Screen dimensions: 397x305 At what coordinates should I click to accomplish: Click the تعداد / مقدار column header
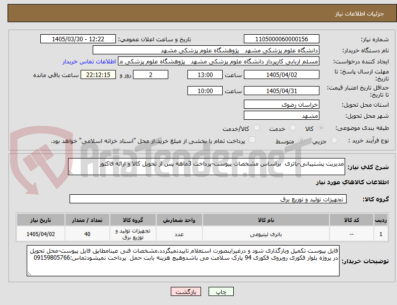(x=87, y=220)
